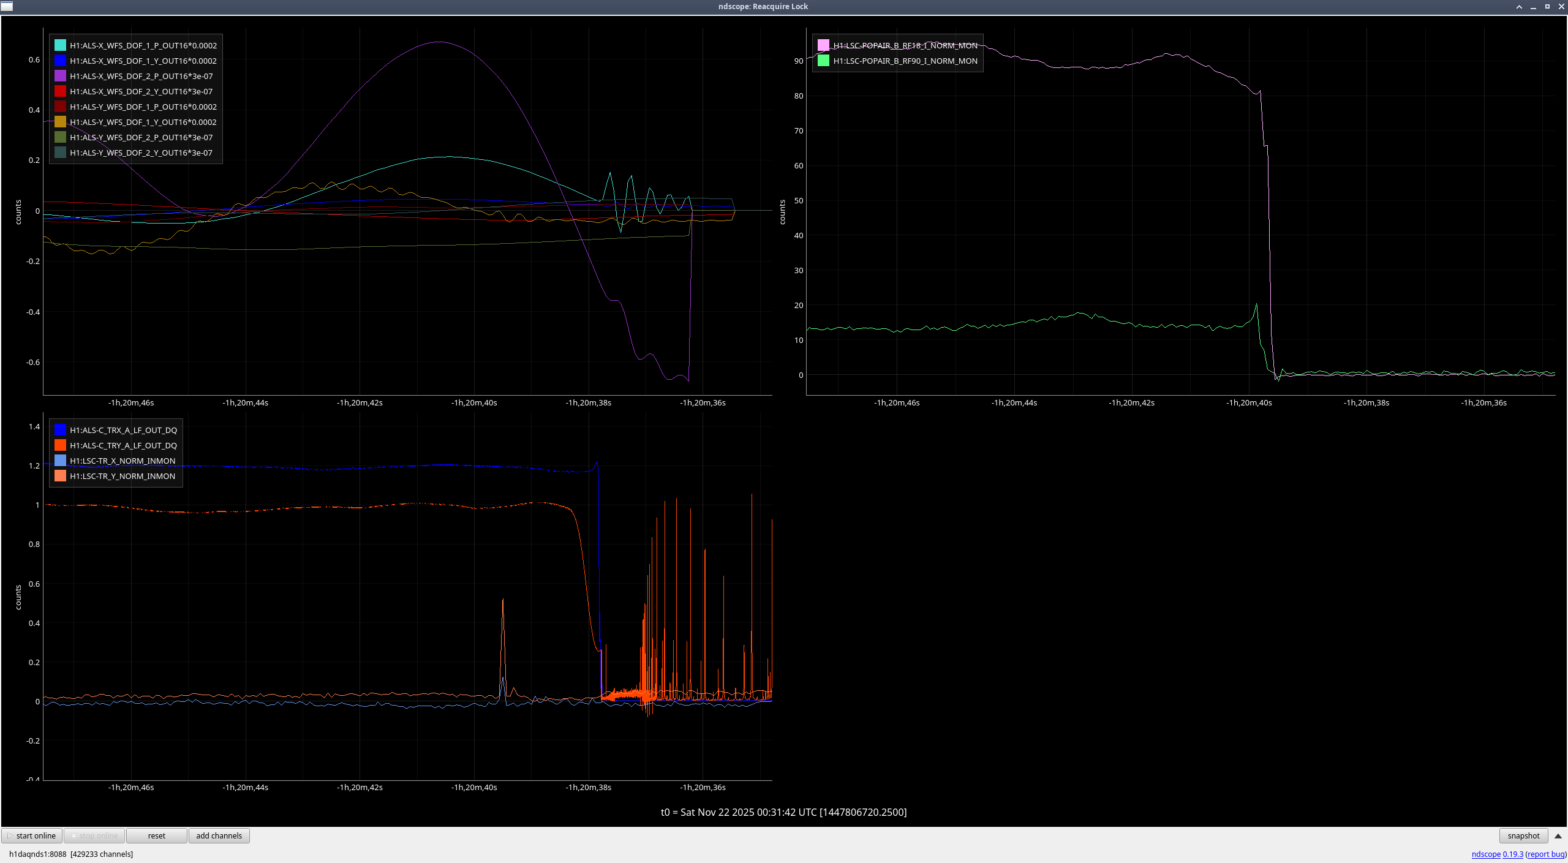This screenshot has width=1568, height=863.
Task: Click the t0 timestamp label
Action: pos(783,812)
